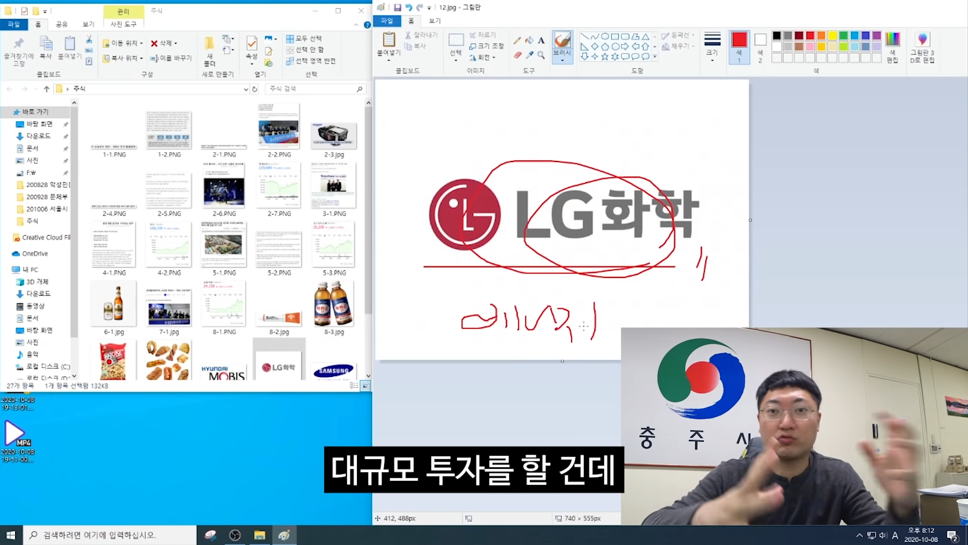Open Outline (윤곽선) dropdown in Paint
This screenshot has height=545, width=968.
[678, 35]
